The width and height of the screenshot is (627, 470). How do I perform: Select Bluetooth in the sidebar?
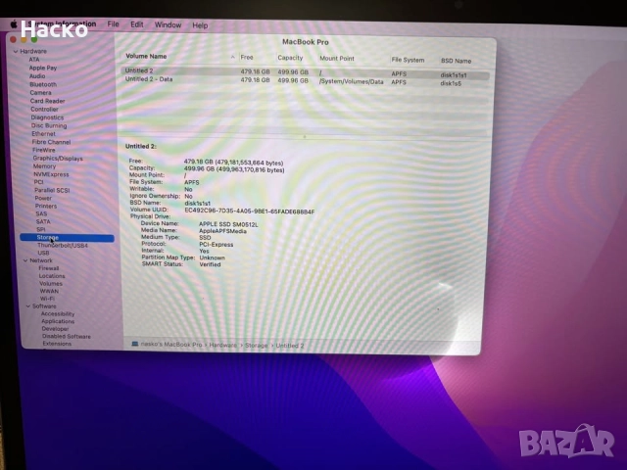tap(43, 84)
